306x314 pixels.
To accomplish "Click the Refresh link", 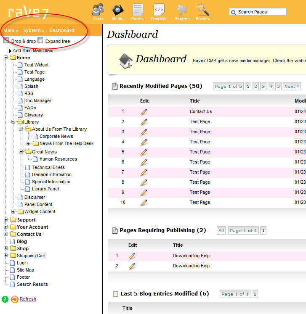I will pyautogui.click(x=28, y=299).
